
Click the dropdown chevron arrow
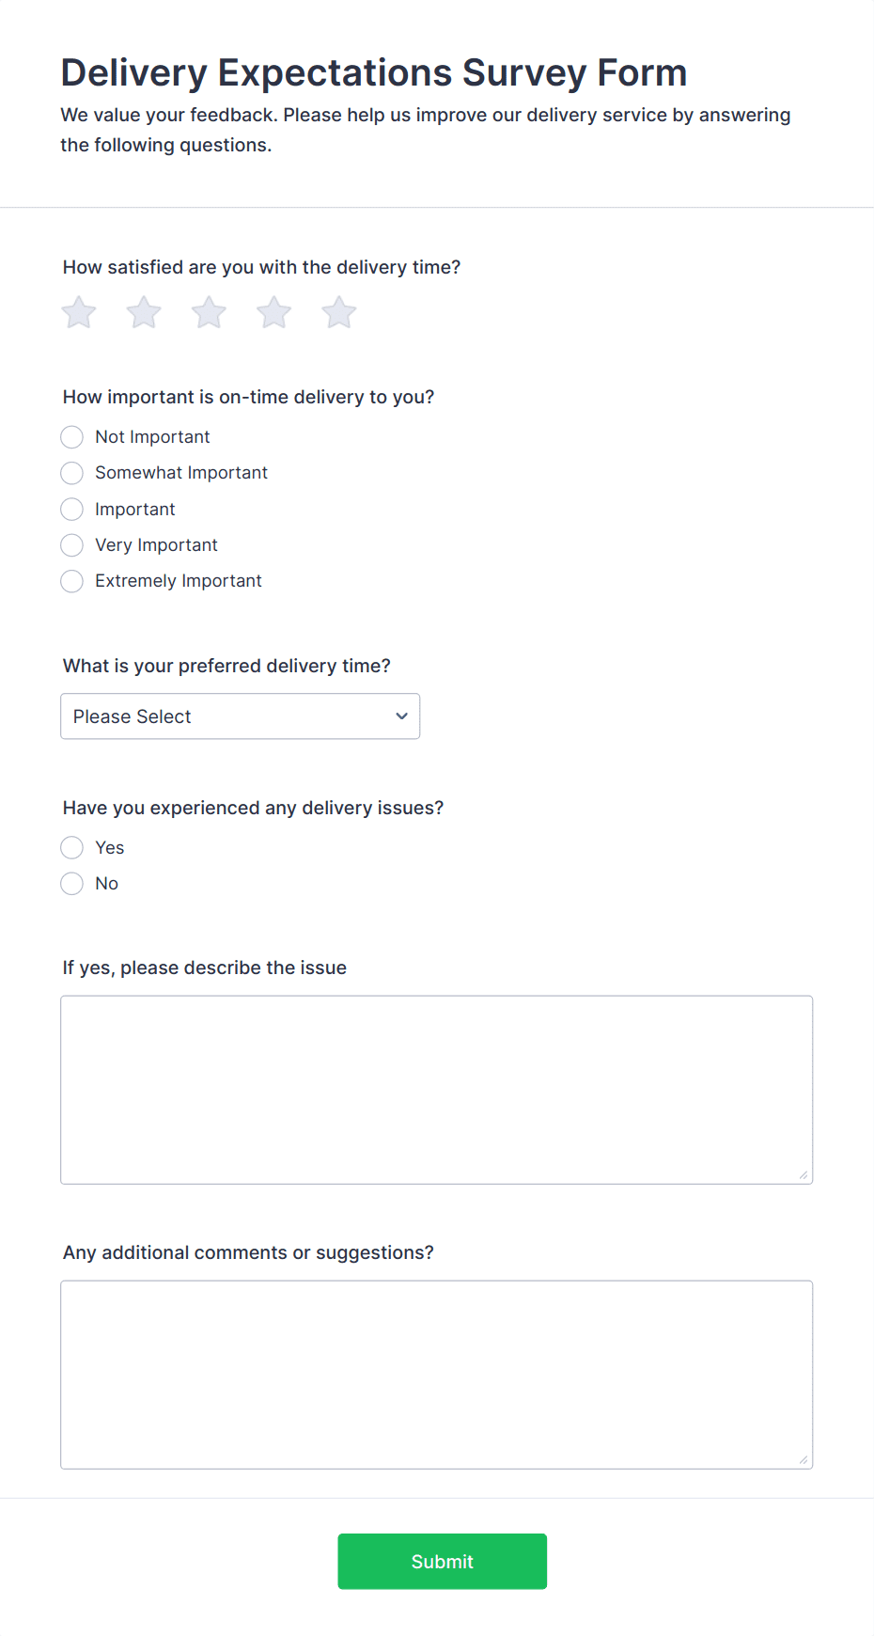pos(401,716)
